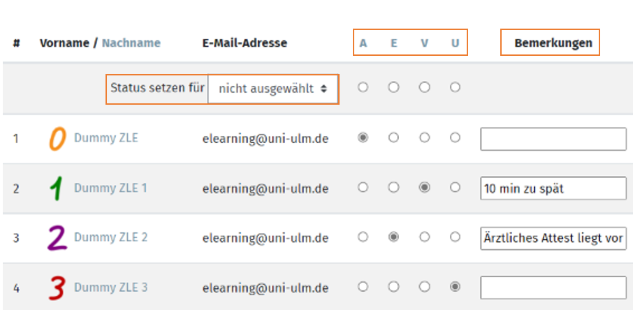Set Dummy ZLE 2 status to U

pyautogui.click(x=455, y=237)
